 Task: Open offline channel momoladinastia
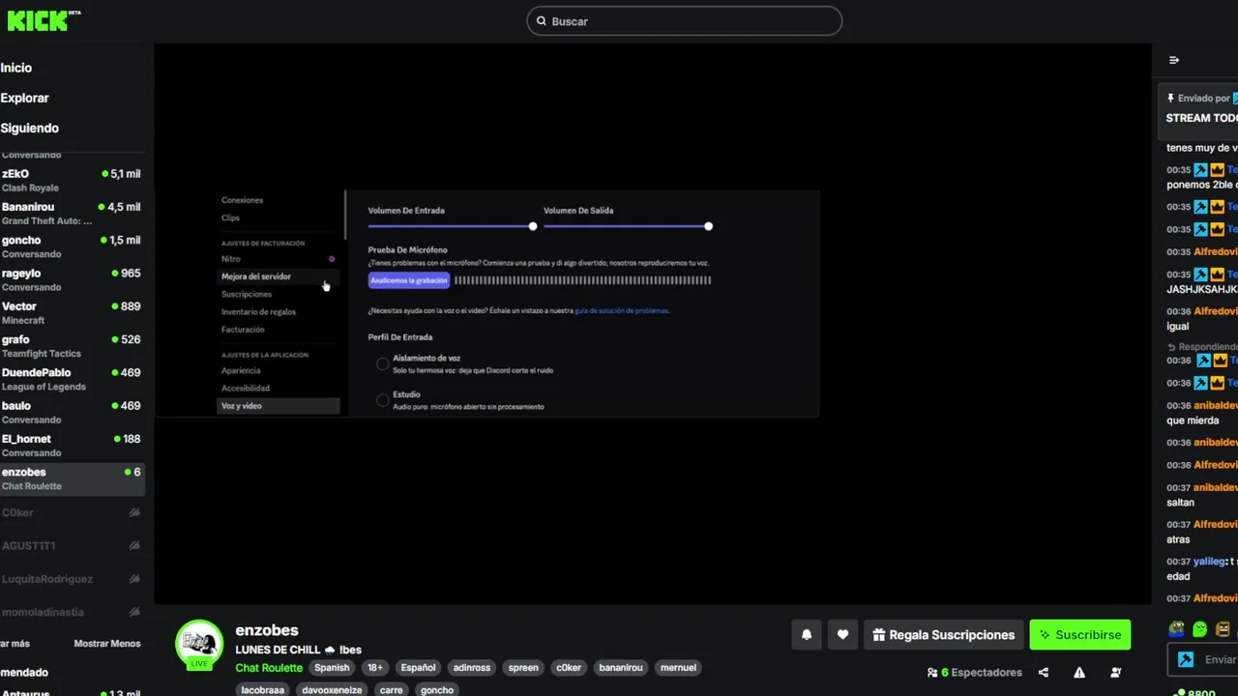(43, 612)
